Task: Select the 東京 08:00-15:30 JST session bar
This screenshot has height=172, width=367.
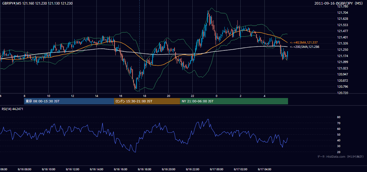Action: pos(69,101)
